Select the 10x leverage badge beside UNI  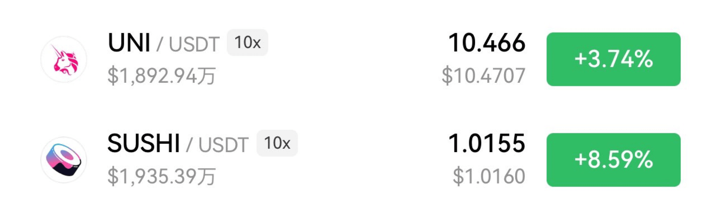(x=247, y=42)
